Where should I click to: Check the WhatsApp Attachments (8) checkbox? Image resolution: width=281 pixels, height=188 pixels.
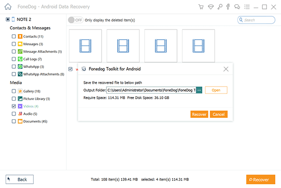[14, 74]
